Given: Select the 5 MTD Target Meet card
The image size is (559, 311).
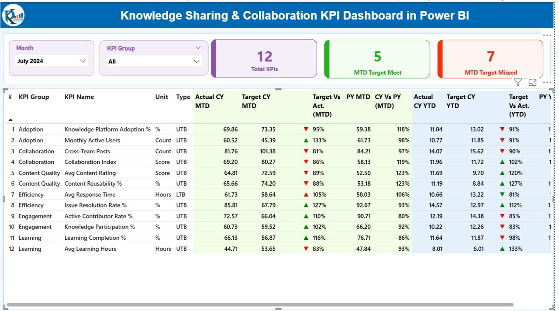Looking at the screenshot, I should (x=377, y=59).
